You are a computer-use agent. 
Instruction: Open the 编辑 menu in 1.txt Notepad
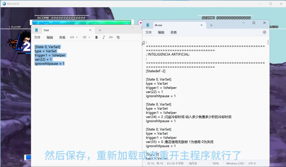click(50, 37)
